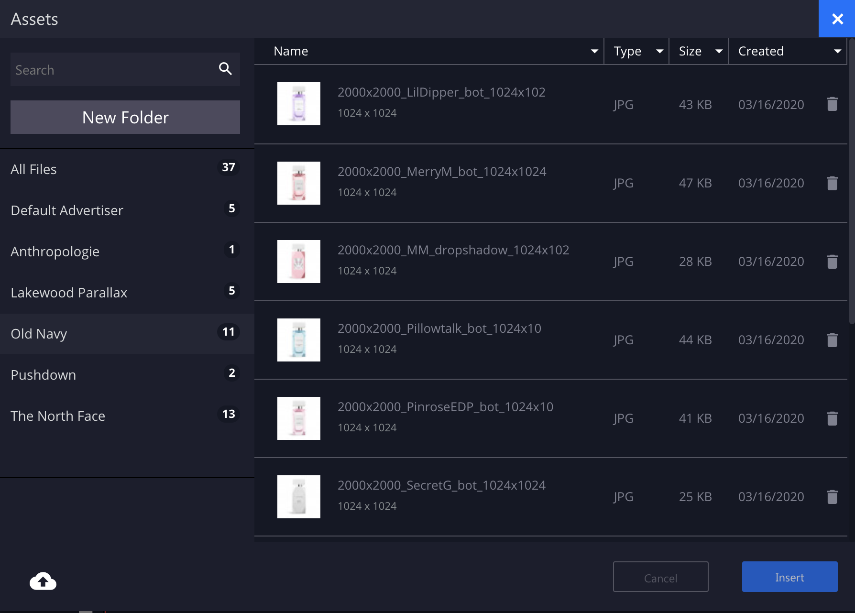Click the 44 KB size value
This screenshot has height=613, width=855.
[695, 340]
